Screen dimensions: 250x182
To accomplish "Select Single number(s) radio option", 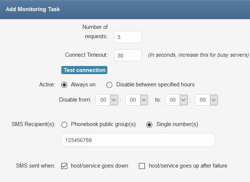I will [x=149, y=125].
